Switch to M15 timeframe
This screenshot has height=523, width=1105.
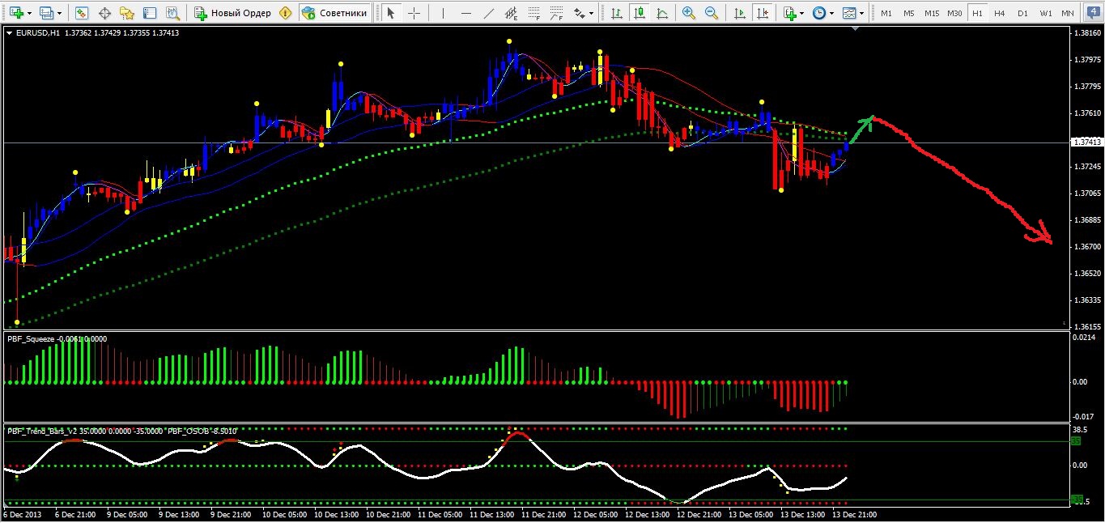932,13
